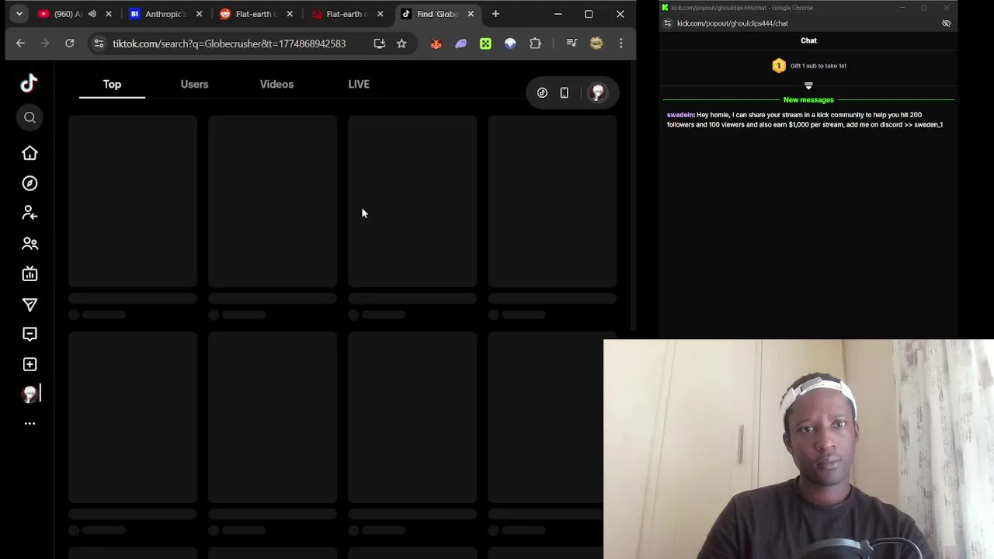View site information icon in address bar
Screen dimensions: 994x559
coord(99,43)
